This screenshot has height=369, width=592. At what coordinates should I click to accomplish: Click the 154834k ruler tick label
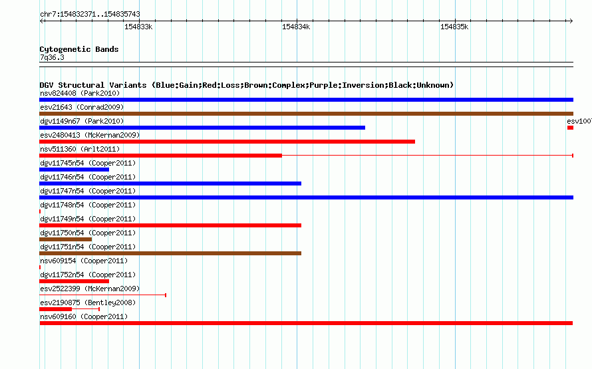click(x=296, y=27)
